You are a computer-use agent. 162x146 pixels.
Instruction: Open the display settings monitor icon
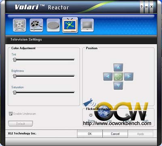pyautogui.click(x=19, y=25)
